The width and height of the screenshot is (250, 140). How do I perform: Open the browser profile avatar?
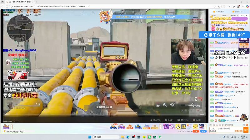click(238, 7)
